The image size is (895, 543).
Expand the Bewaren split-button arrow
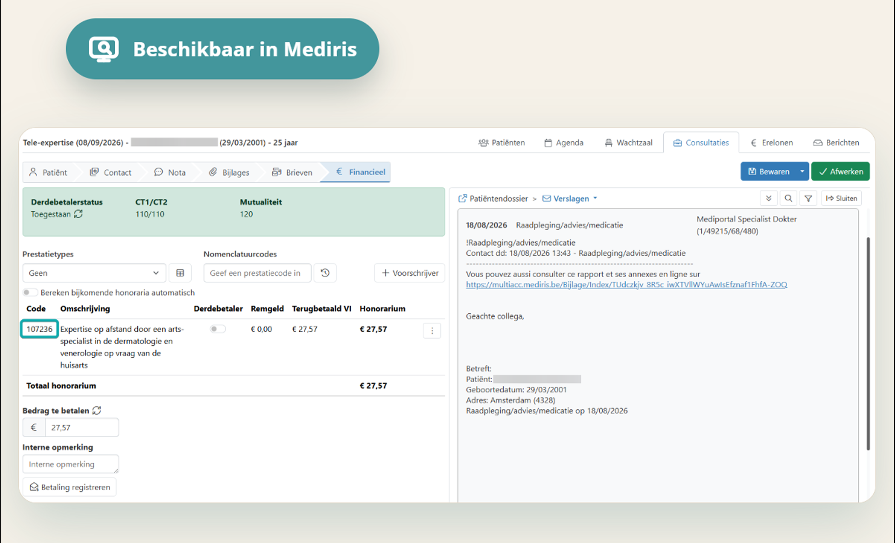[802, 171]
